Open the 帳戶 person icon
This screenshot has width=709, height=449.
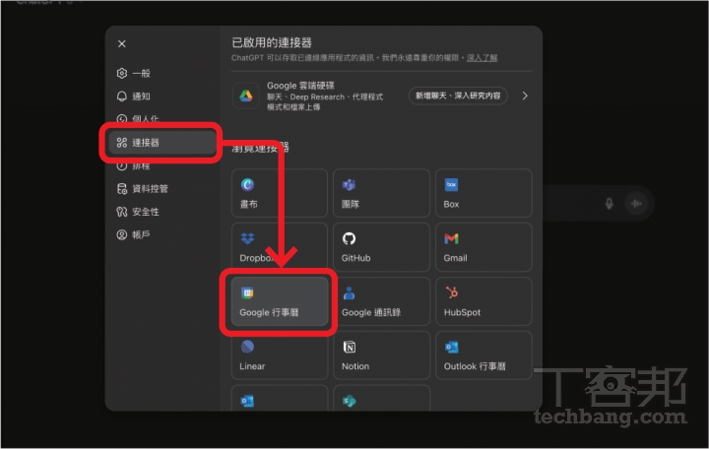pyautogui.click(x=122, y=234)
